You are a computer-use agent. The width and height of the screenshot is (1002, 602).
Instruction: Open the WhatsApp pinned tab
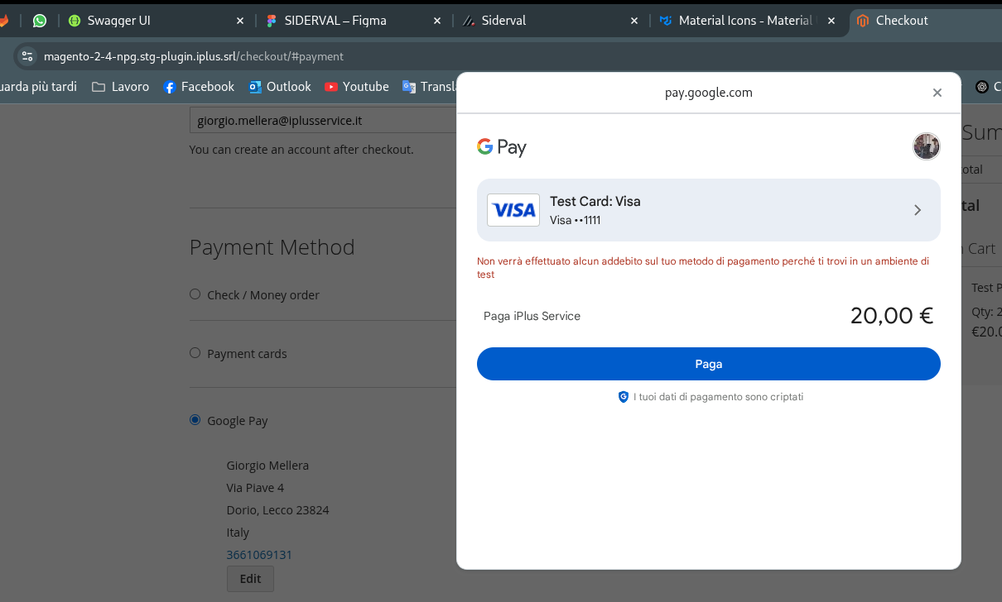(40, 21)
